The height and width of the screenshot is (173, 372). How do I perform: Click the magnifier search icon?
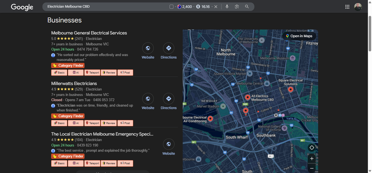pyautogui.click(x=247, y=6)
